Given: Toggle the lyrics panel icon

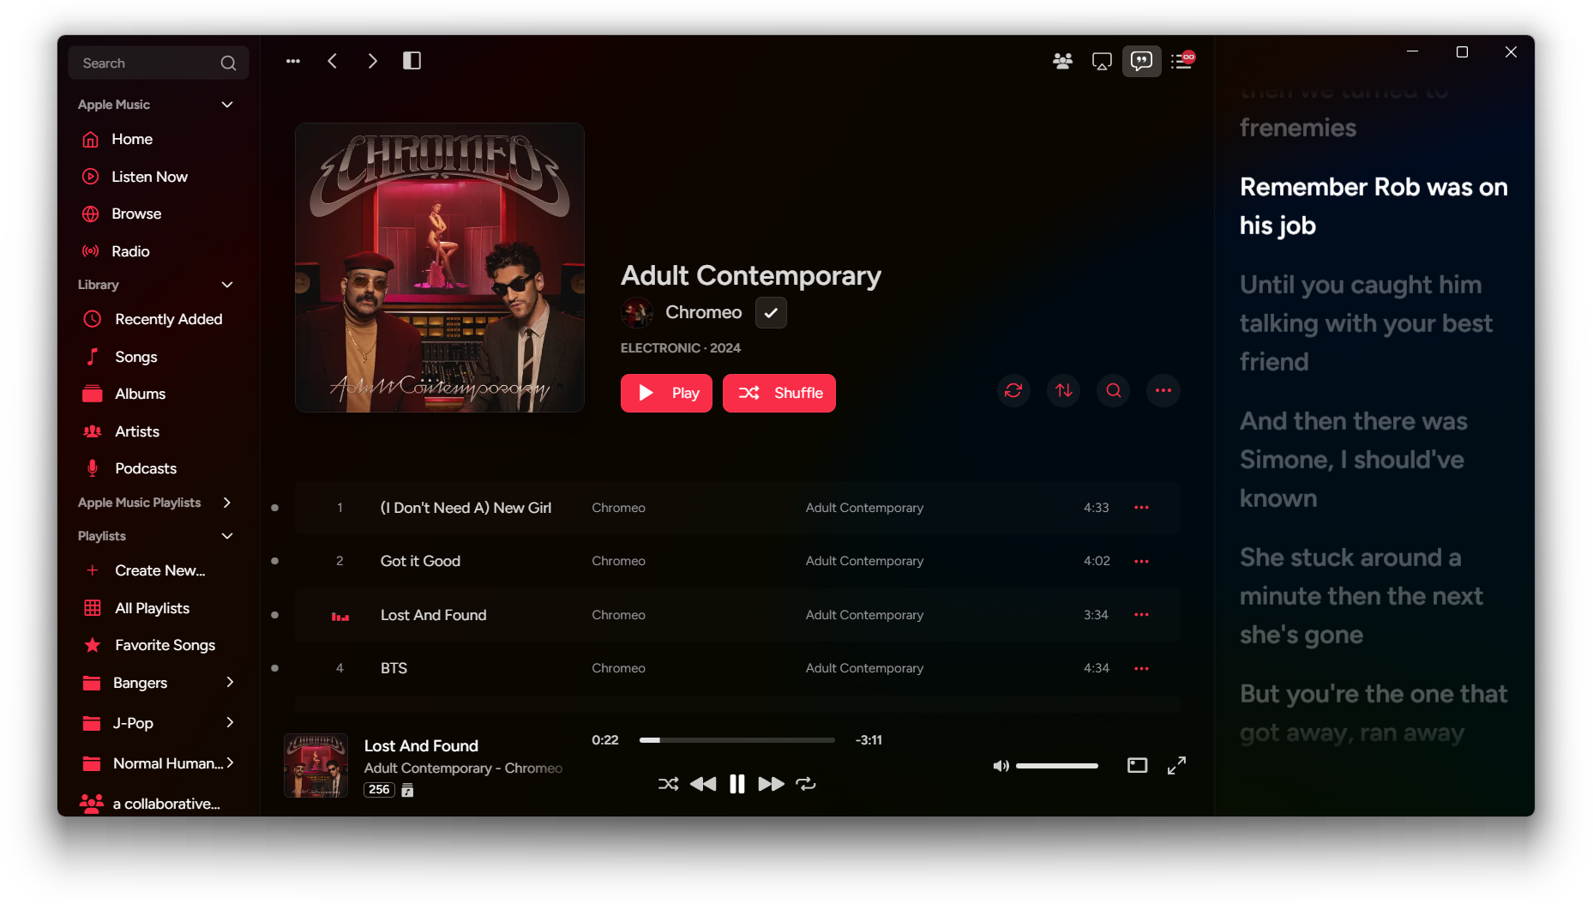Looking at the screenshot, I should tap(1141, 61).
